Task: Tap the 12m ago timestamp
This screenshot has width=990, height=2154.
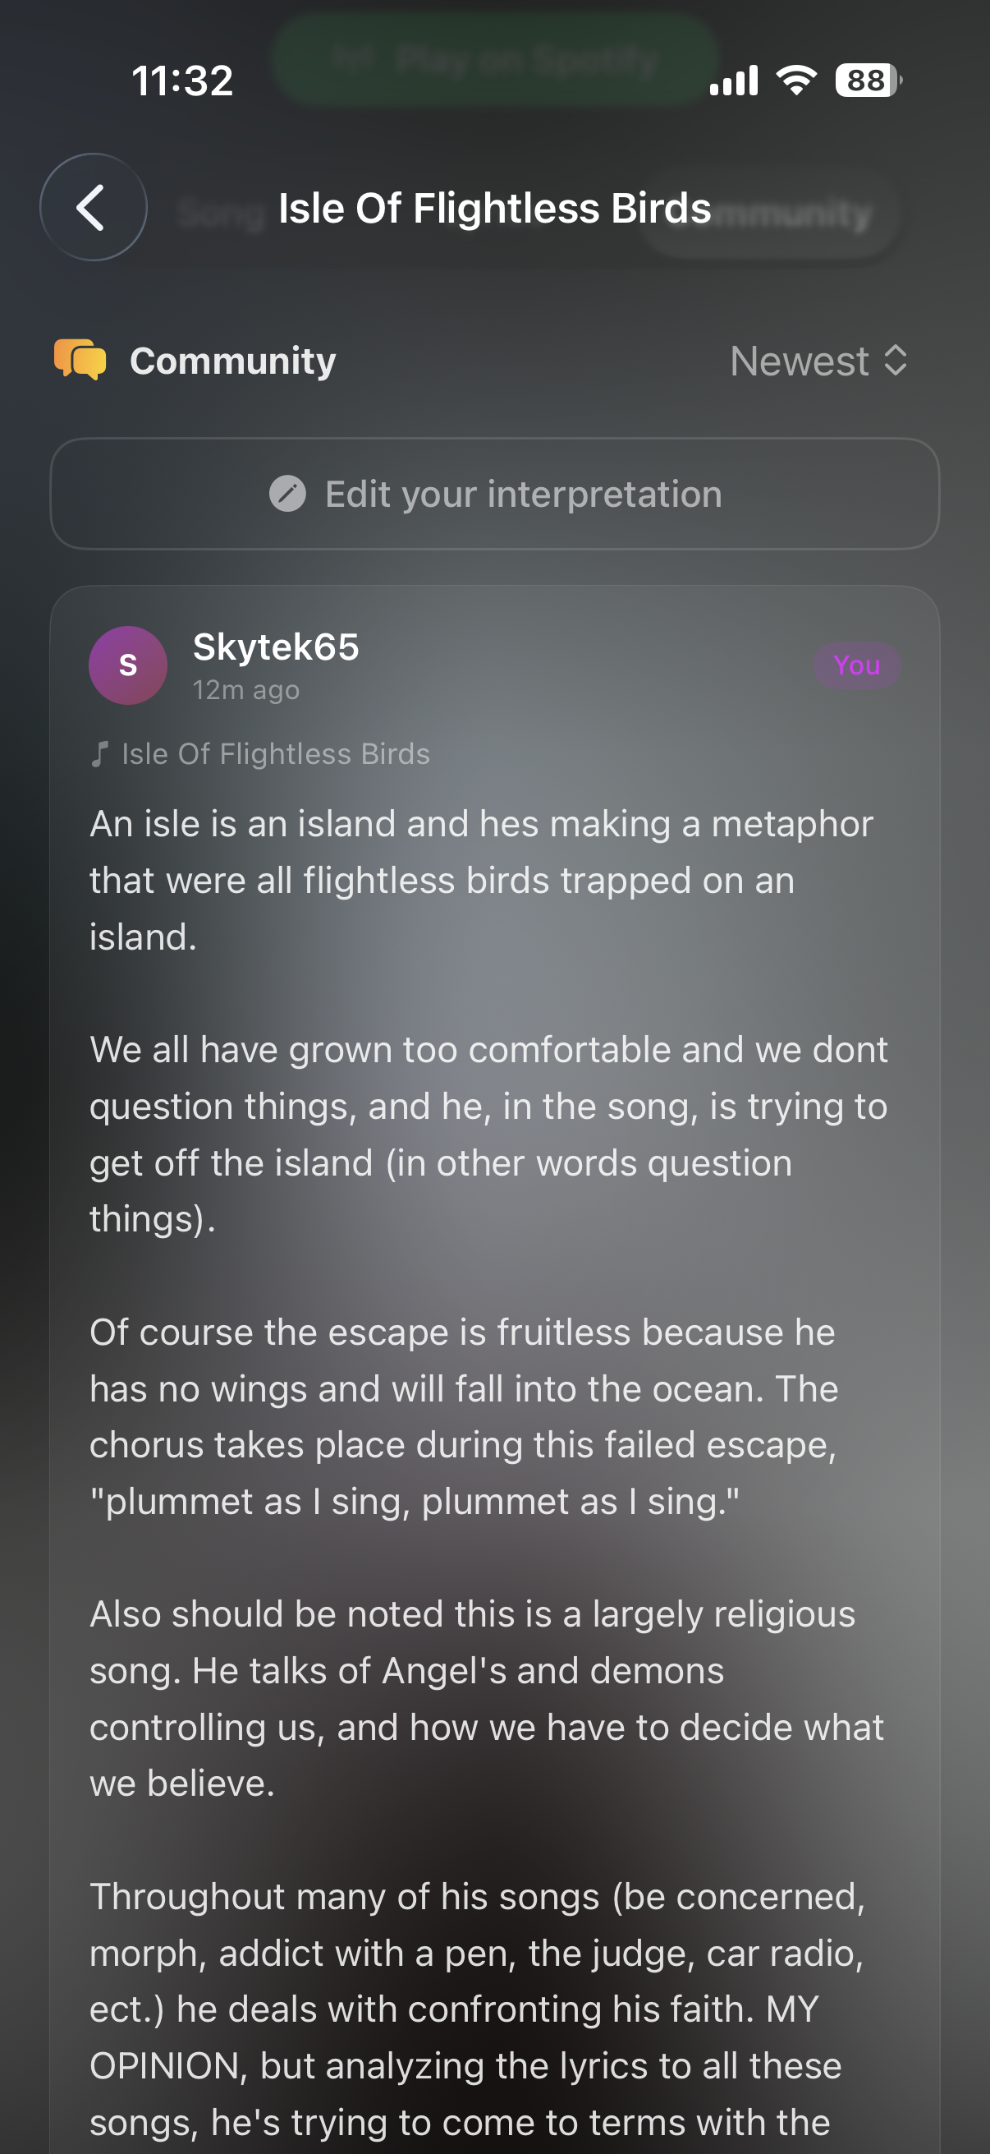Action: [x=245, y=691]
